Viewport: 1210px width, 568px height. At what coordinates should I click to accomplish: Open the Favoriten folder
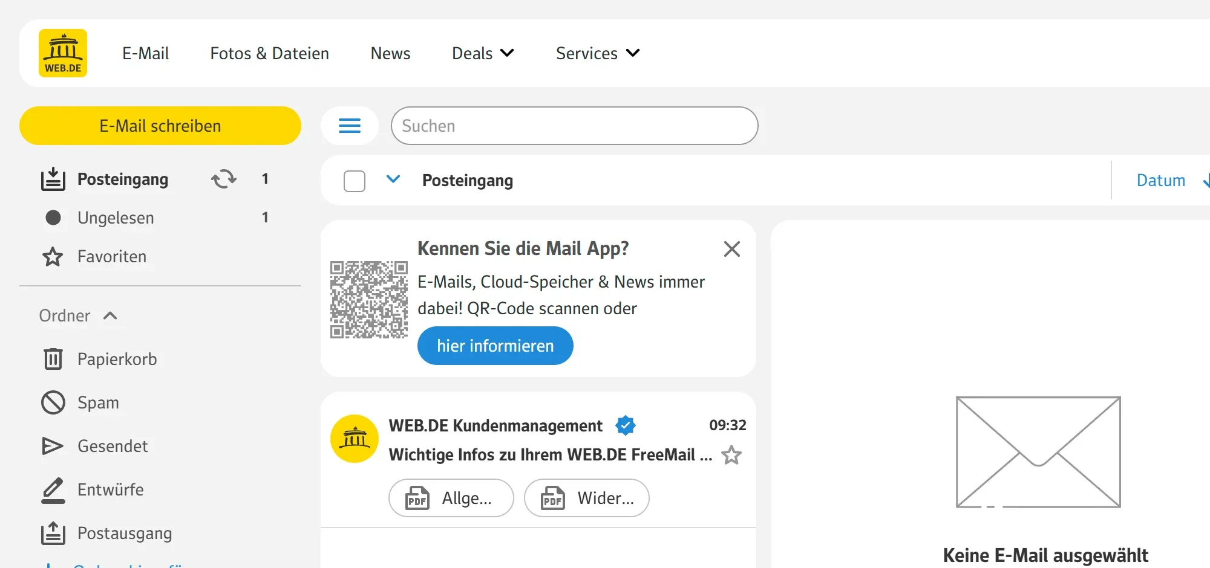pyautogui.click(x=112, y=256)
